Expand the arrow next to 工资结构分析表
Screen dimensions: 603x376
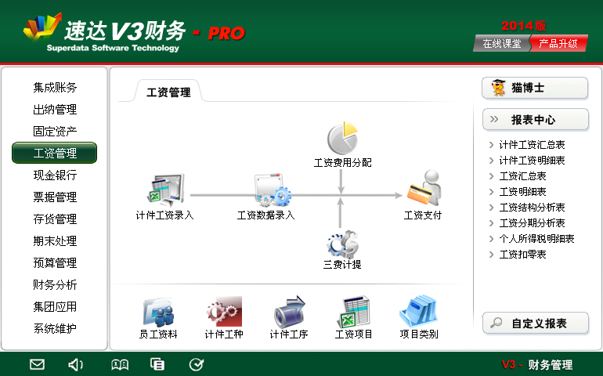[491, 208]
